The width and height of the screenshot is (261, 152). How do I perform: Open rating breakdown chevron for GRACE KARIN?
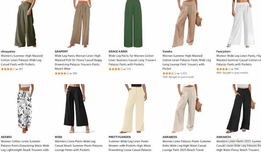point(124,69)
